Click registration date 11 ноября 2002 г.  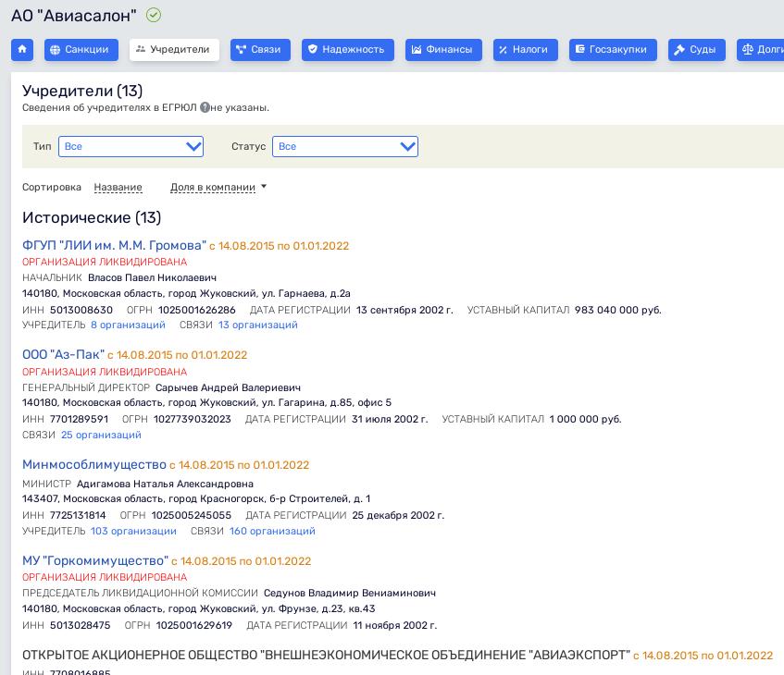click(x=395, y=626)
